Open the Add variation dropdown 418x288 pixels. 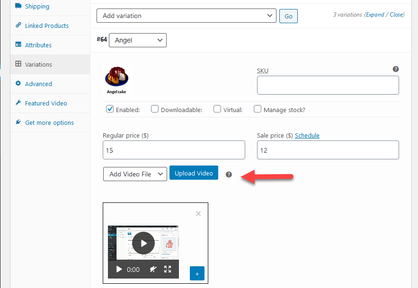point(186,16)
